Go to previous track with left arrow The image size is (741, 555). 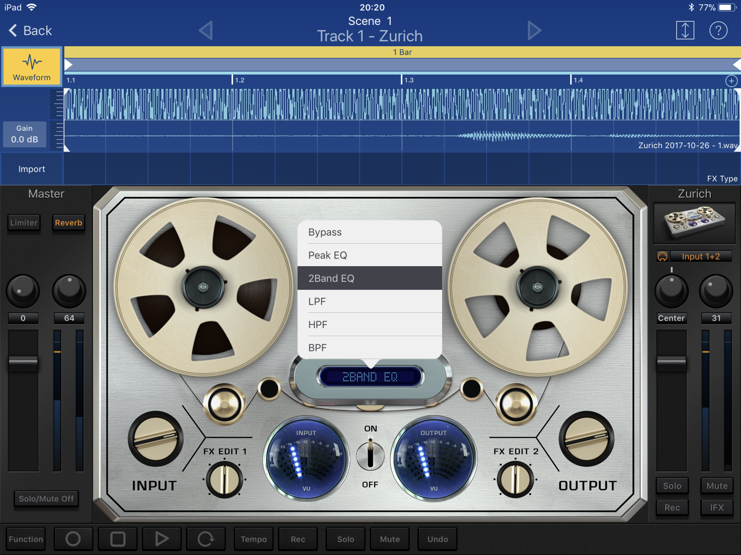pyautogui.click(x=206, y=30)
